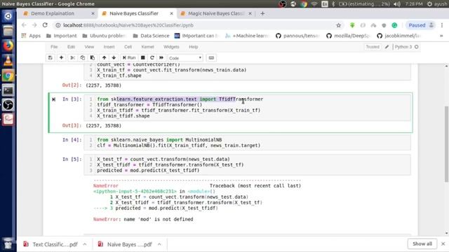Click Show all downloads button

pos(422,244)
